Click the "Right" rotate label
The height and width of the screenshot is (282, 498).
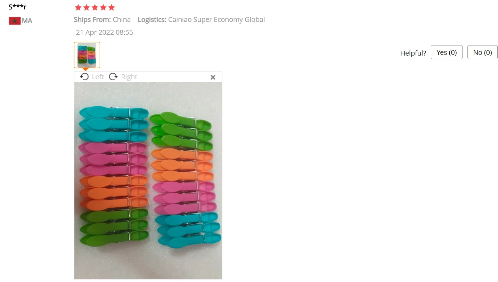coord(129,77)
